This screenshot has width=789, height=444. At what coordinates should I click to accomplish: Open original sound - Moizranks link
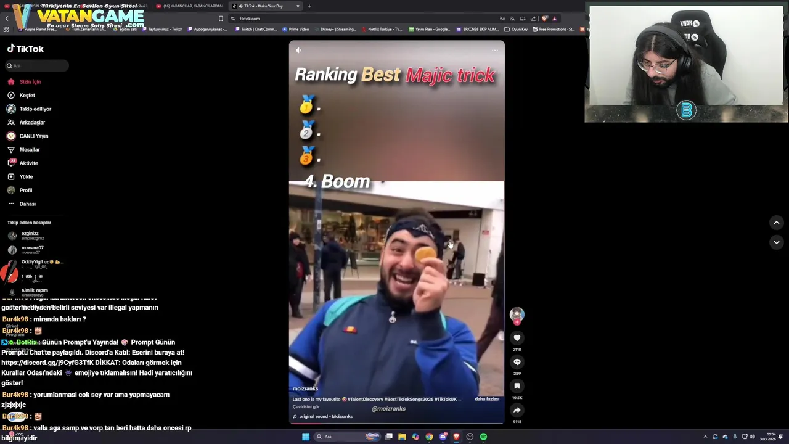(322, 416)
